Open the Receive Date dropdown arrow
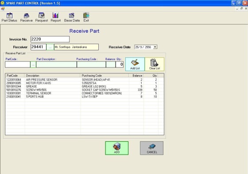 pos(155,47)
